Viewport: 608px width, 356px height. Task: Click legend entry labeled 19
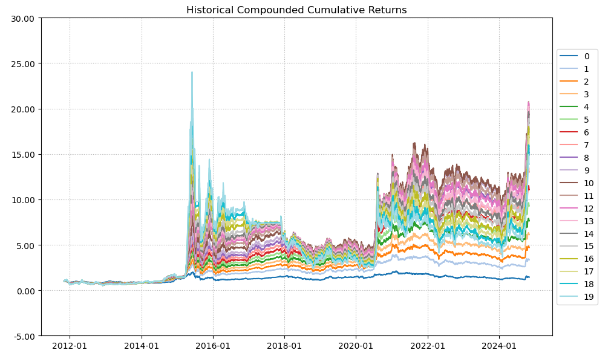[x=577, y=297]
